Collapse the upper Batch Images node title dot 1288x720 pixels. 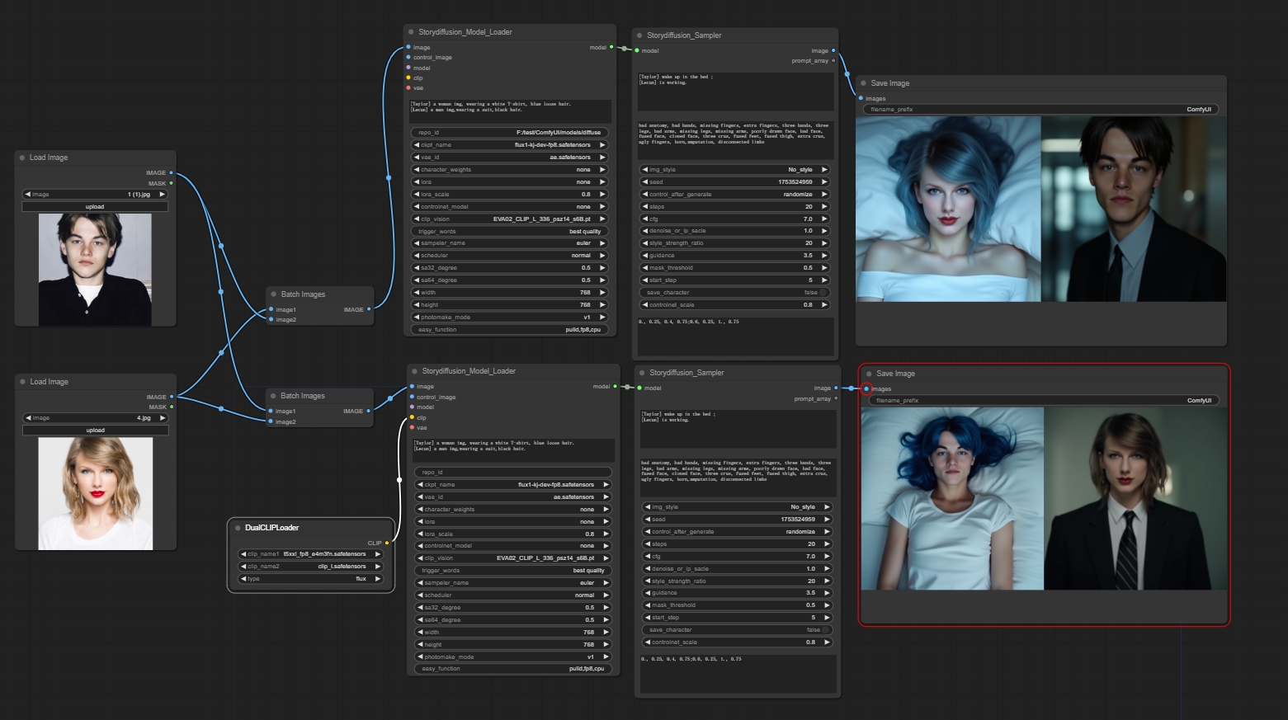pos(274,294)
